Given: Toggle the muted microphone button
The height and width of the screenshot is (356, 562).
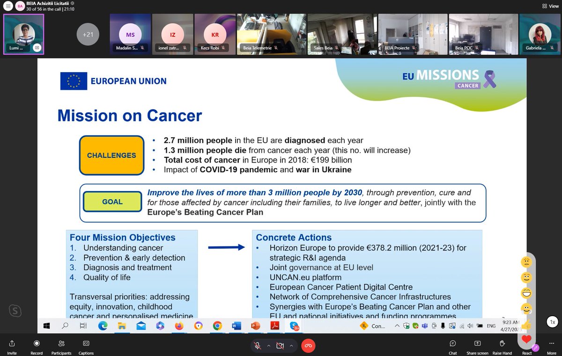Looking at the screenshot, I should tap(257, 346).
